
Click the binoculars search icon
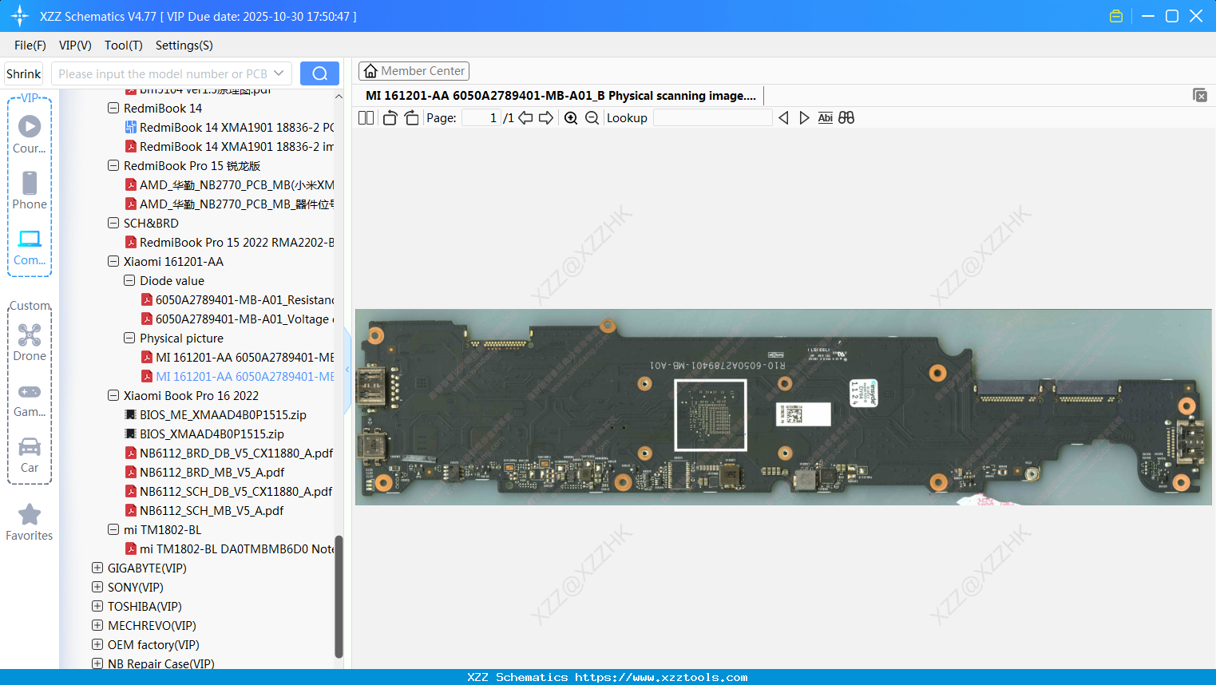[x=846, y=118]
